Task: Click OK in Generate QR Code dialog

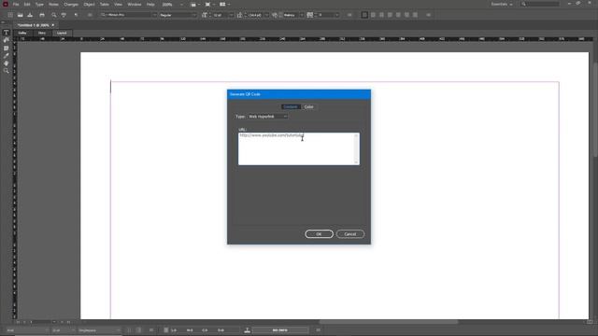Action: [319, 234]
